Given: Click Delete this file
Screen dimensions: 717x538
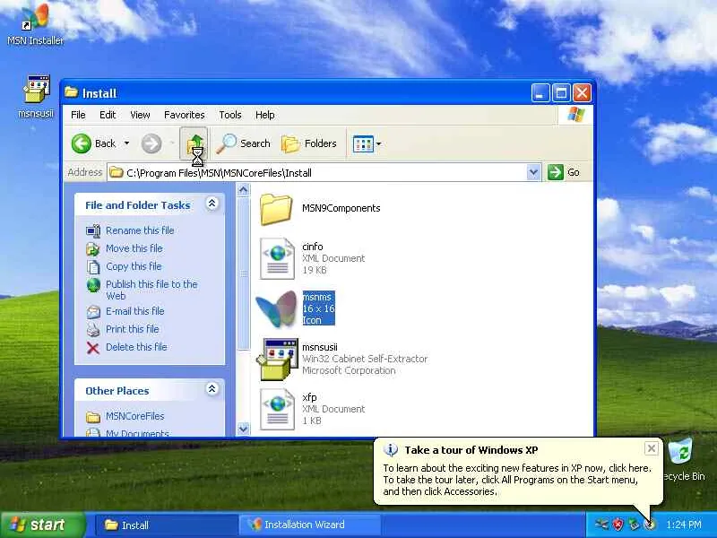Looking at the screenshot, I should click(x=136, y=347).
